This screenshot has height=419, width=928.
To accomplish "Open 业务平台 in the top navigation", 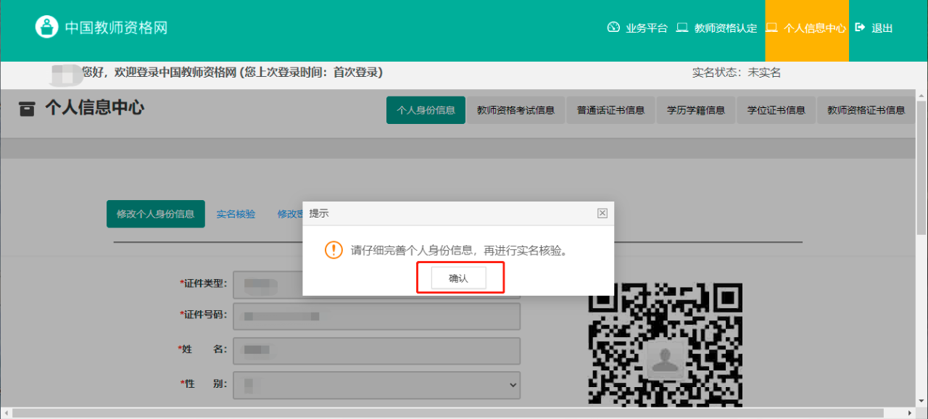I will 637,28.
